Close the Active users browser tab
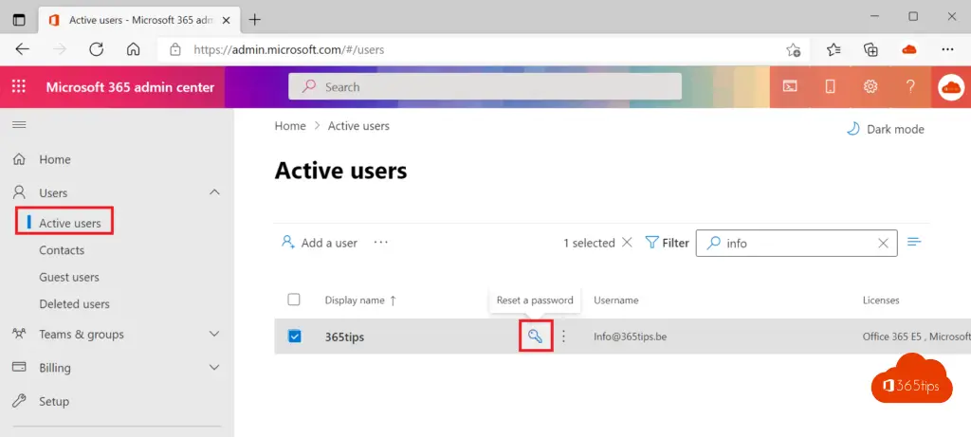Screen dimensions: 971x437 pyautogui.click(x=226, y=20)
